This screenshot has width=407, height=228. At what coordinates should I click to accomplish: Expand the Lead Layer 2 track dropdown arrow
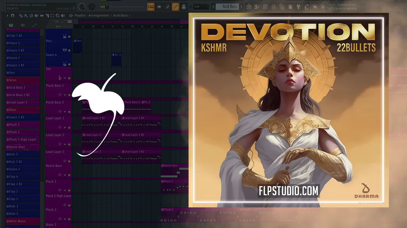[x=65, y=144]
